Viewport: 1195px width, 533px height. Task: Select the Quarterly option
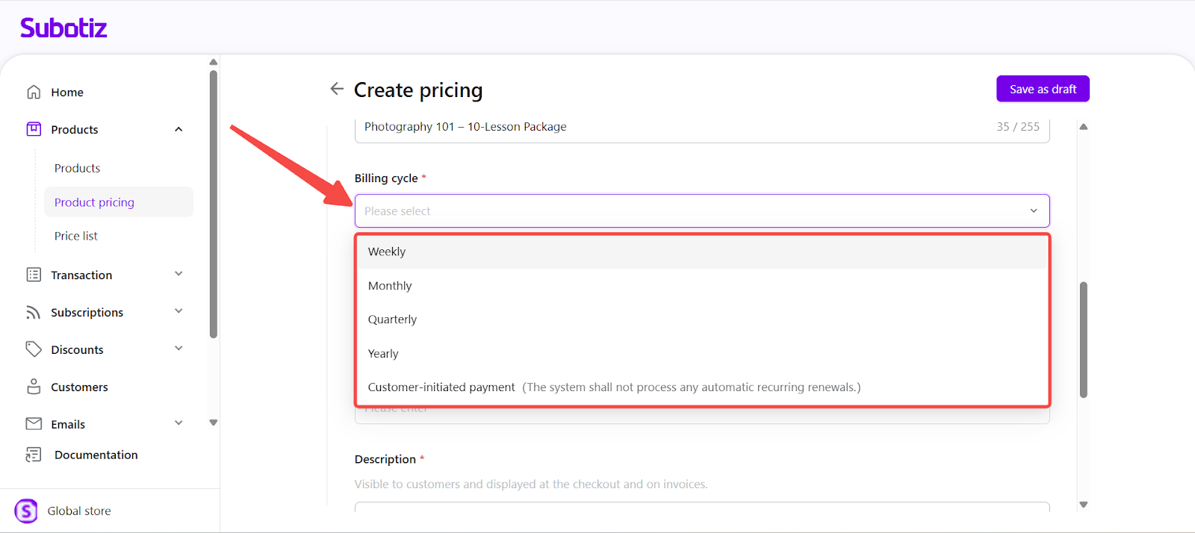(392, 320)
